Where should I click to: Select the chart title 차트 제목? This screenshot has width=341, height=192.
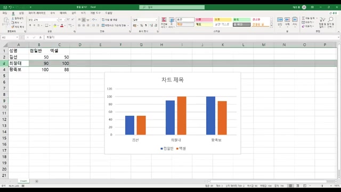pos(173,79)
